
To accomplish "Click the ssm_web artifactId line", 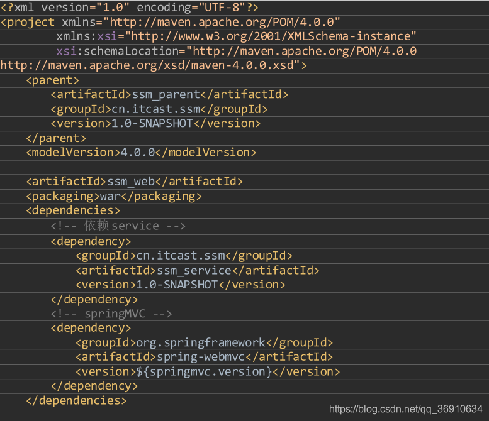I will tap(134, 181).
